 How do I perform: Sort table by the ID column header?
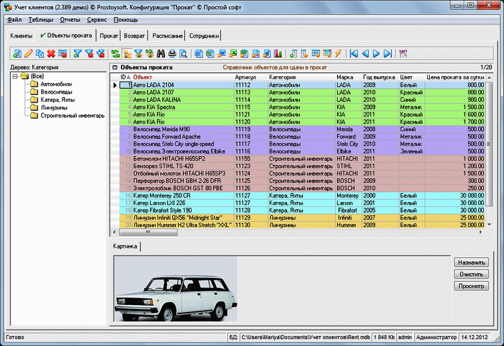coord(123,77)
